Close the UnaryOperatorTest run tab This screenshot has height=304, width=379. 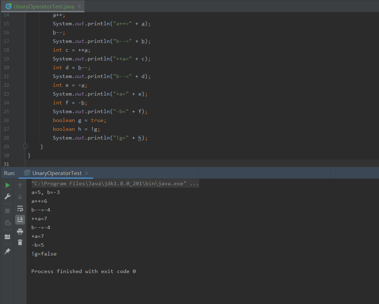point(87,173)
